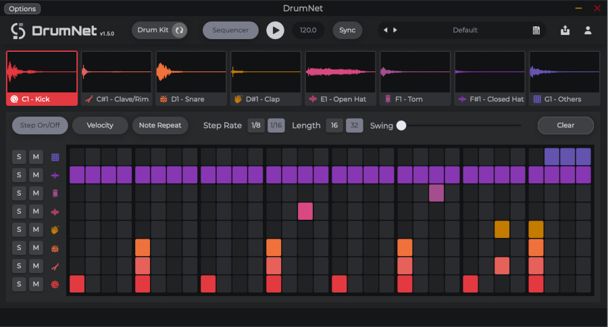Open the Options menu

[22, 9]
